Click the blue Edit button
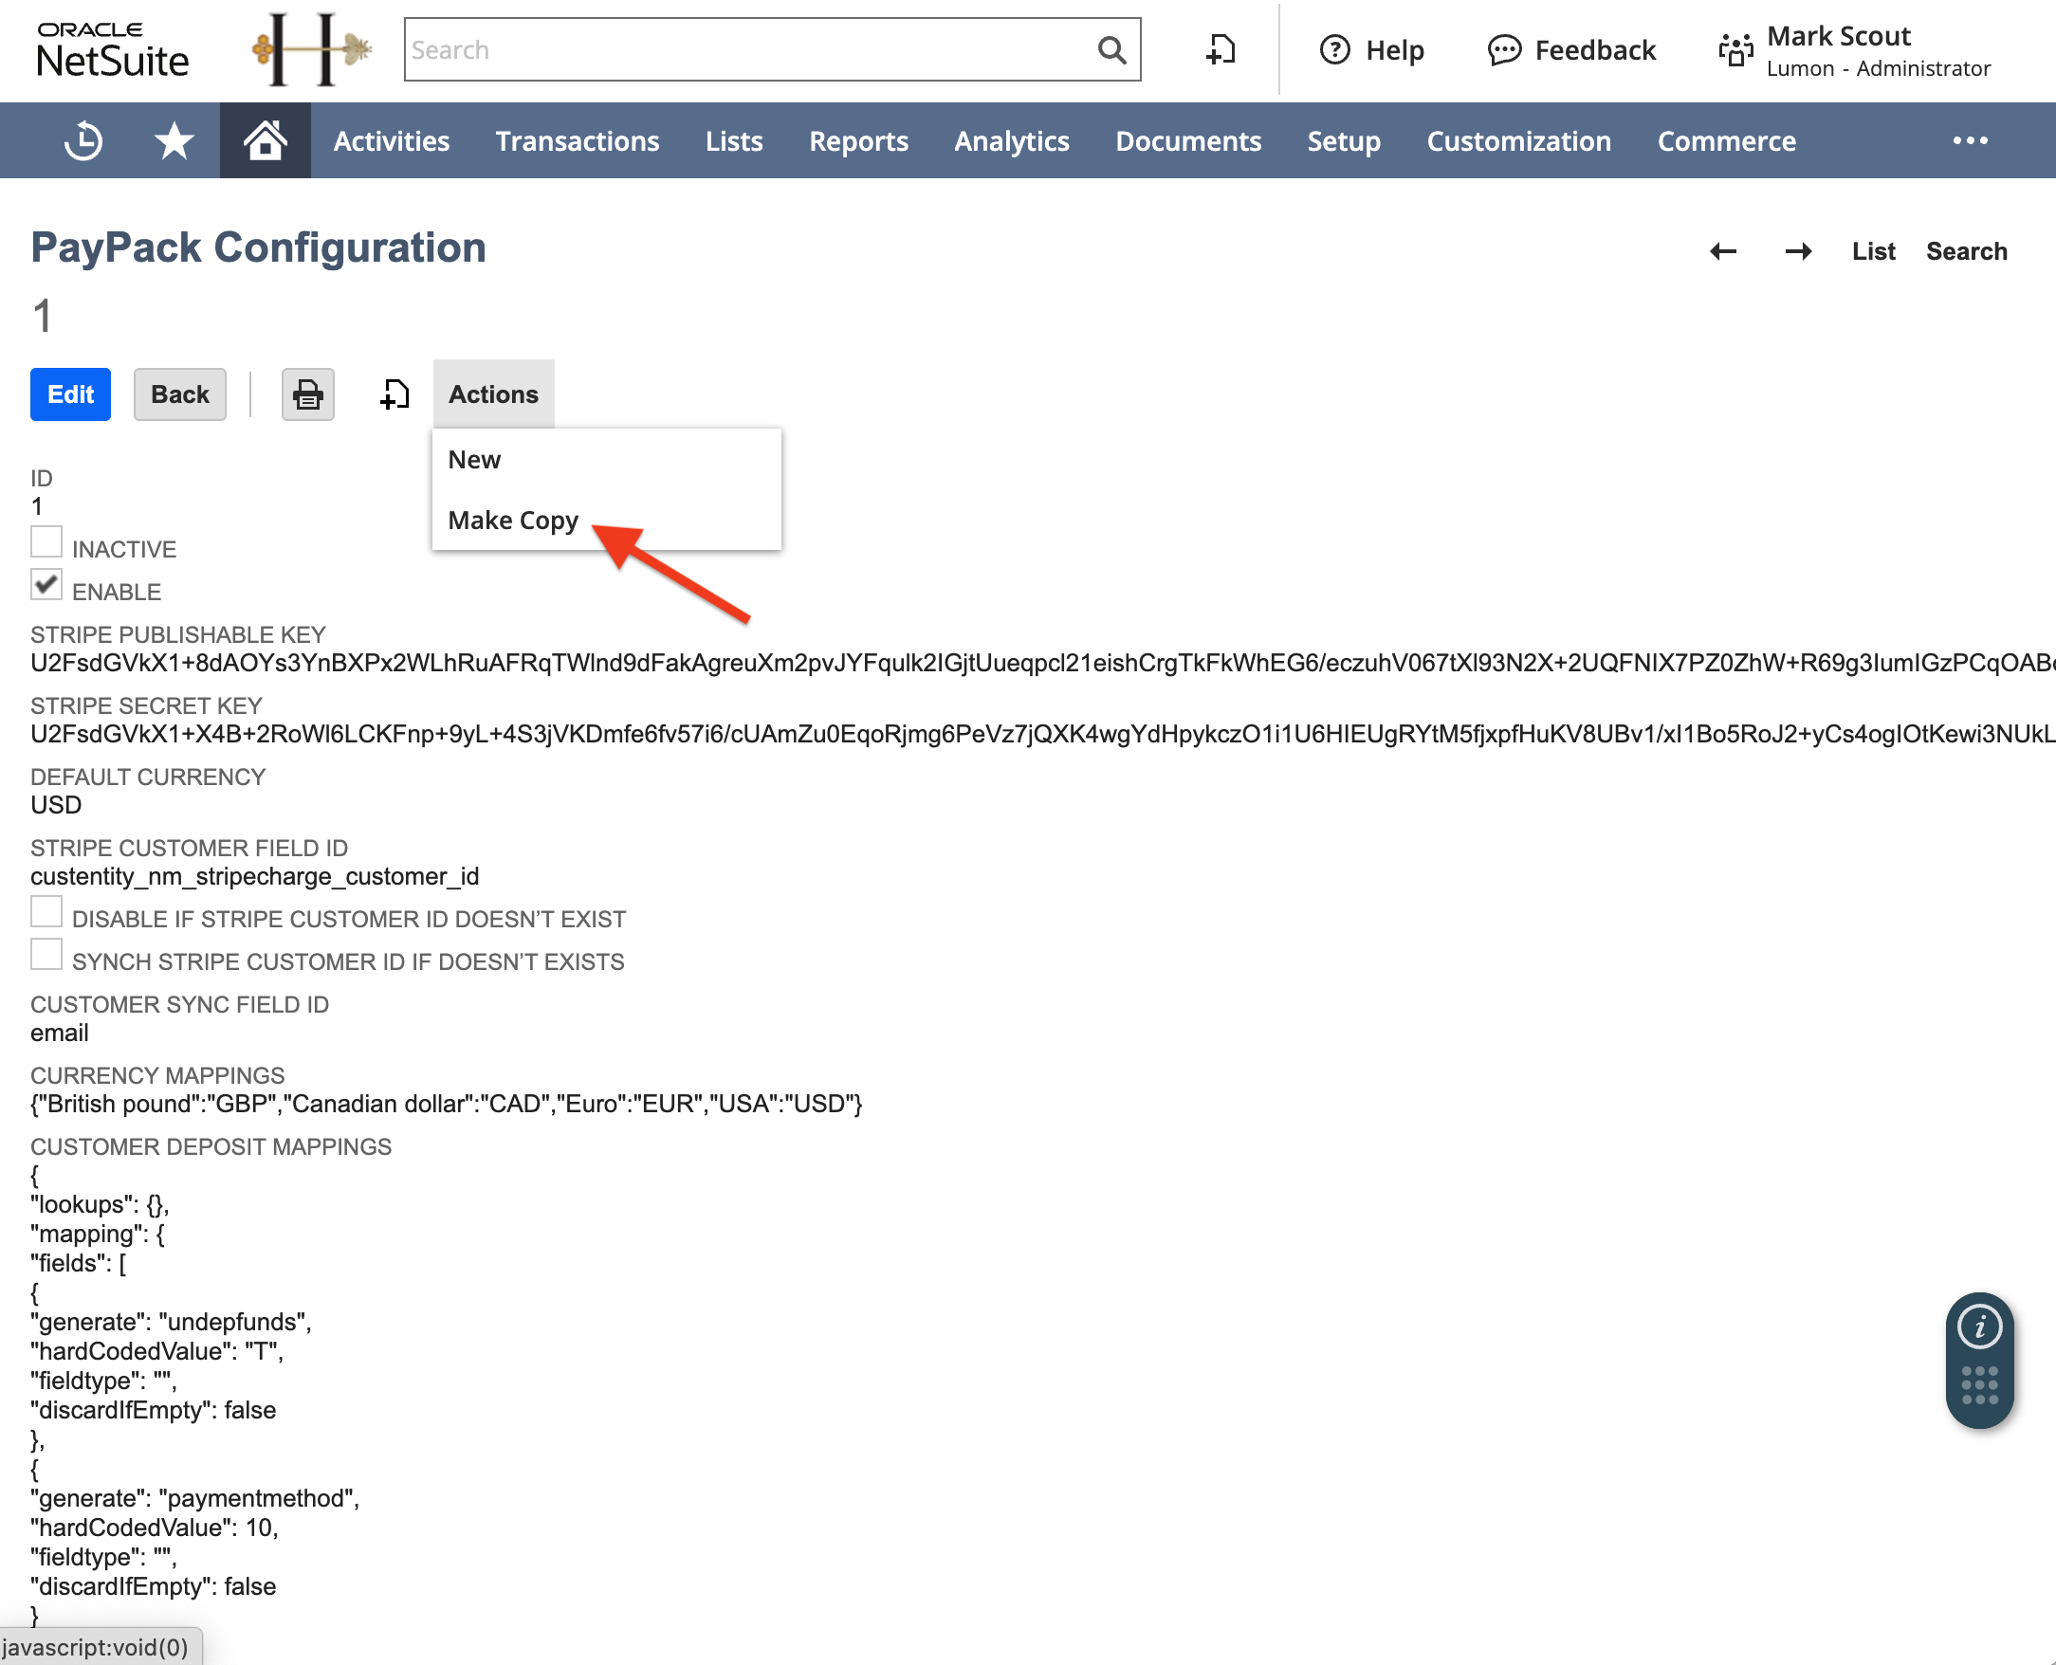This screenshot has width=2056, height=1665. [70, 394]
